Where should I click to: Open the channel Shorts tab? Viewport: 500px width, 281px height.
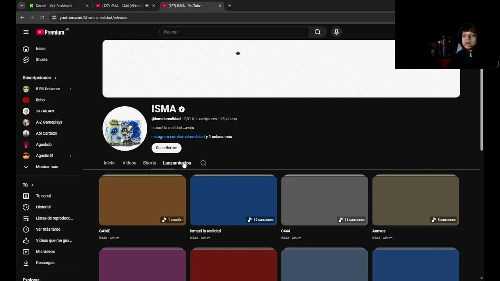pos(150,163)
